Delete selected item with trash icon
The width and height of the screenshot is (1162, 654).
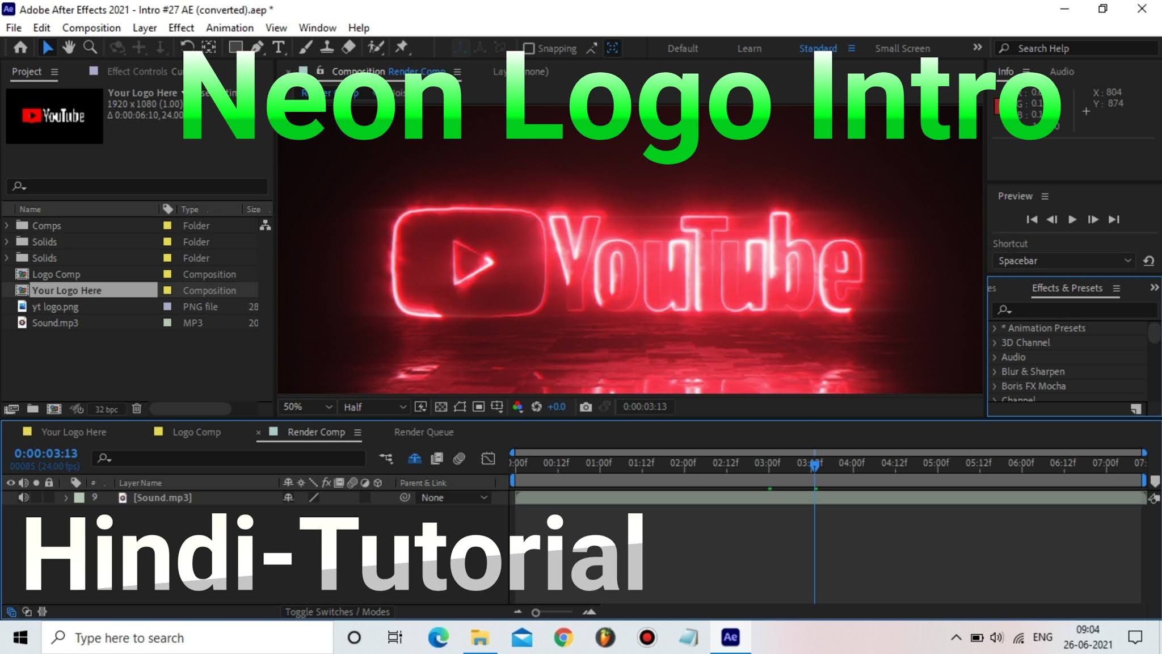(x=136, y=409)
